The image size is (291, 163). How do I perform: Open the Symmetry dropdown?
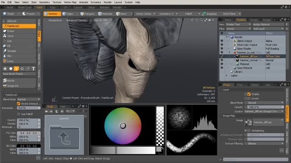(x=168, y=14)
